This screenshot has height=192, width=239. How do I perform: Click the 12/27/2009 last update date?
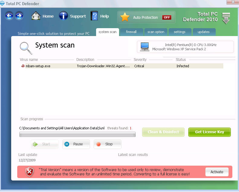(27, 160)
